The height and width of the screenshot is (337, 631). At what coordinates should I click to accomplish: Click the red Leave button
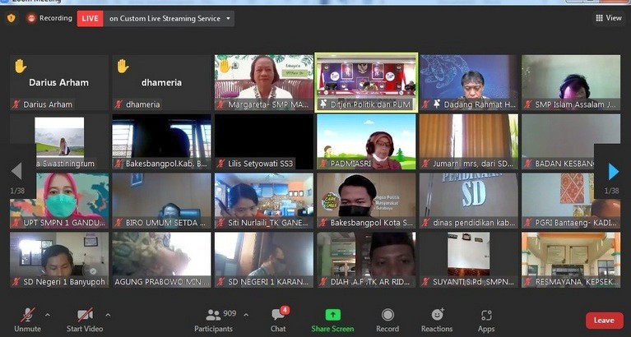[604, 321]
